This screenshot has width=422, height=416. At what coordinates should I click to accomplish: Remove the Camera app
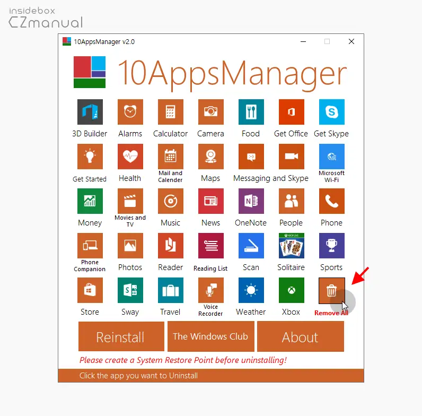tap(210, 112)
